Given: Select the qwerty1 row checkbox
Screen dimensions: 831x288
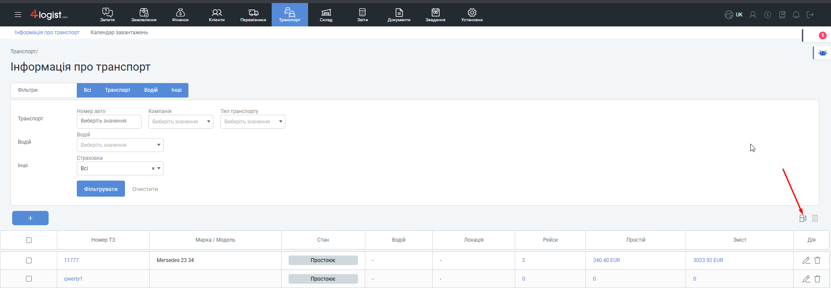Looking at the screenshot, I should point(29,279).
